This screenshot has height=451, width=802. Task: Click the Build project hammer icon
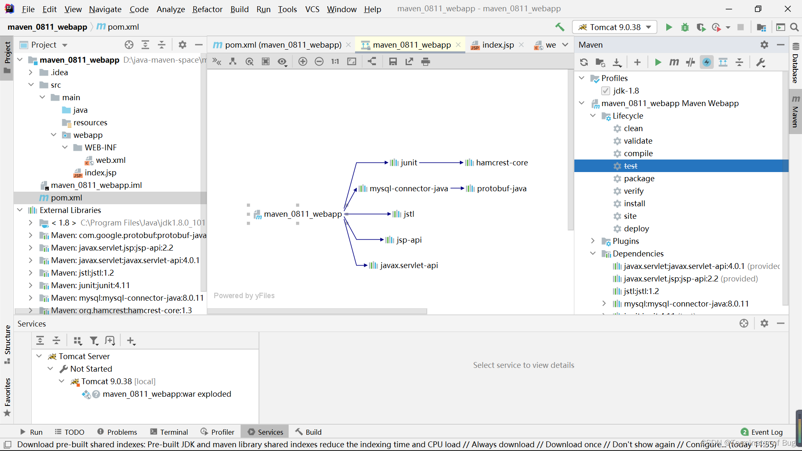coord(560,27)
